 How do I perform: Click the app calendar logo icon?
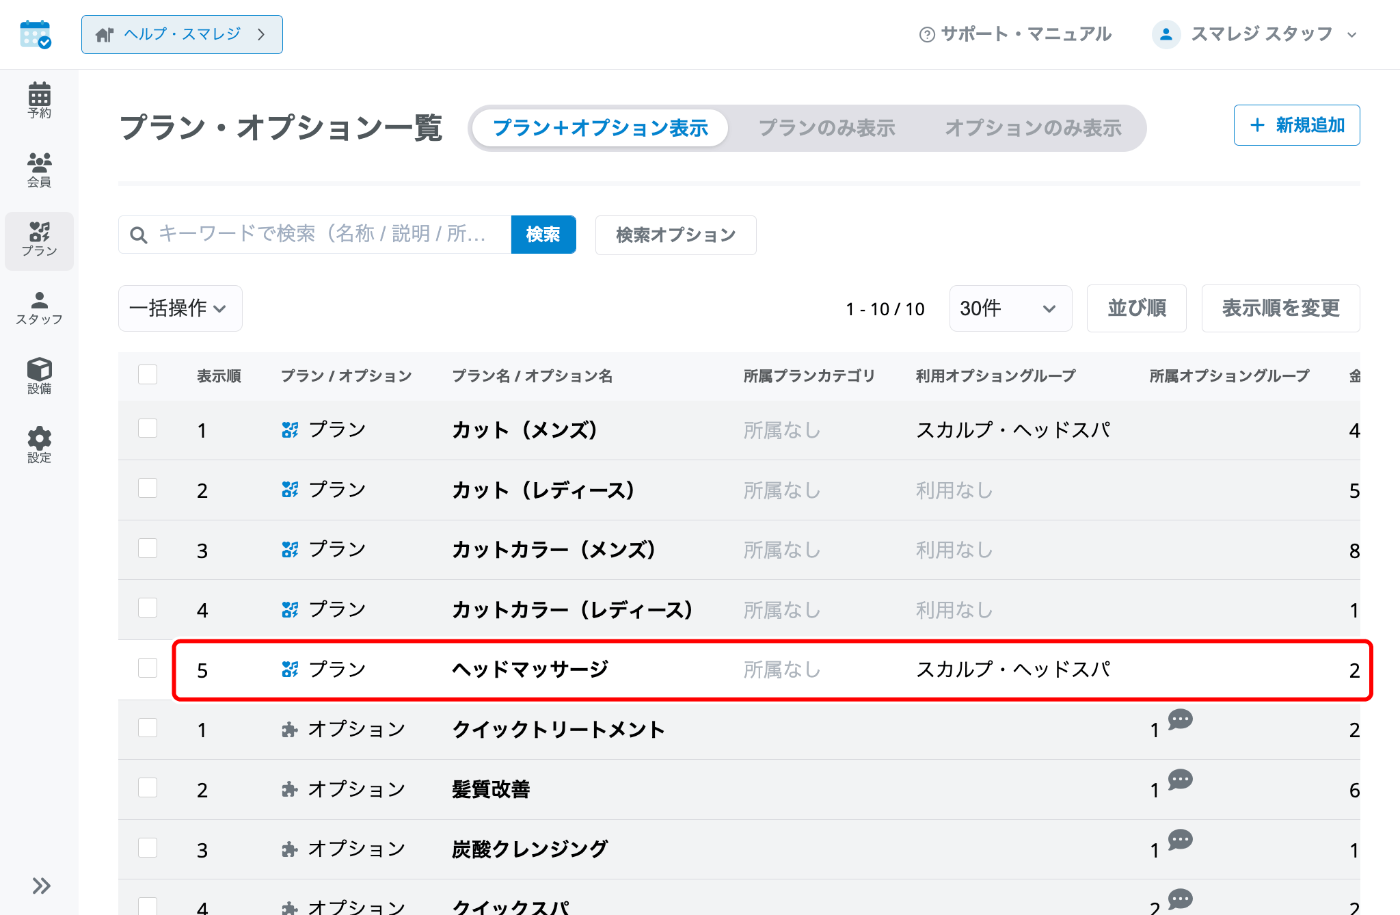pos(36,34)
